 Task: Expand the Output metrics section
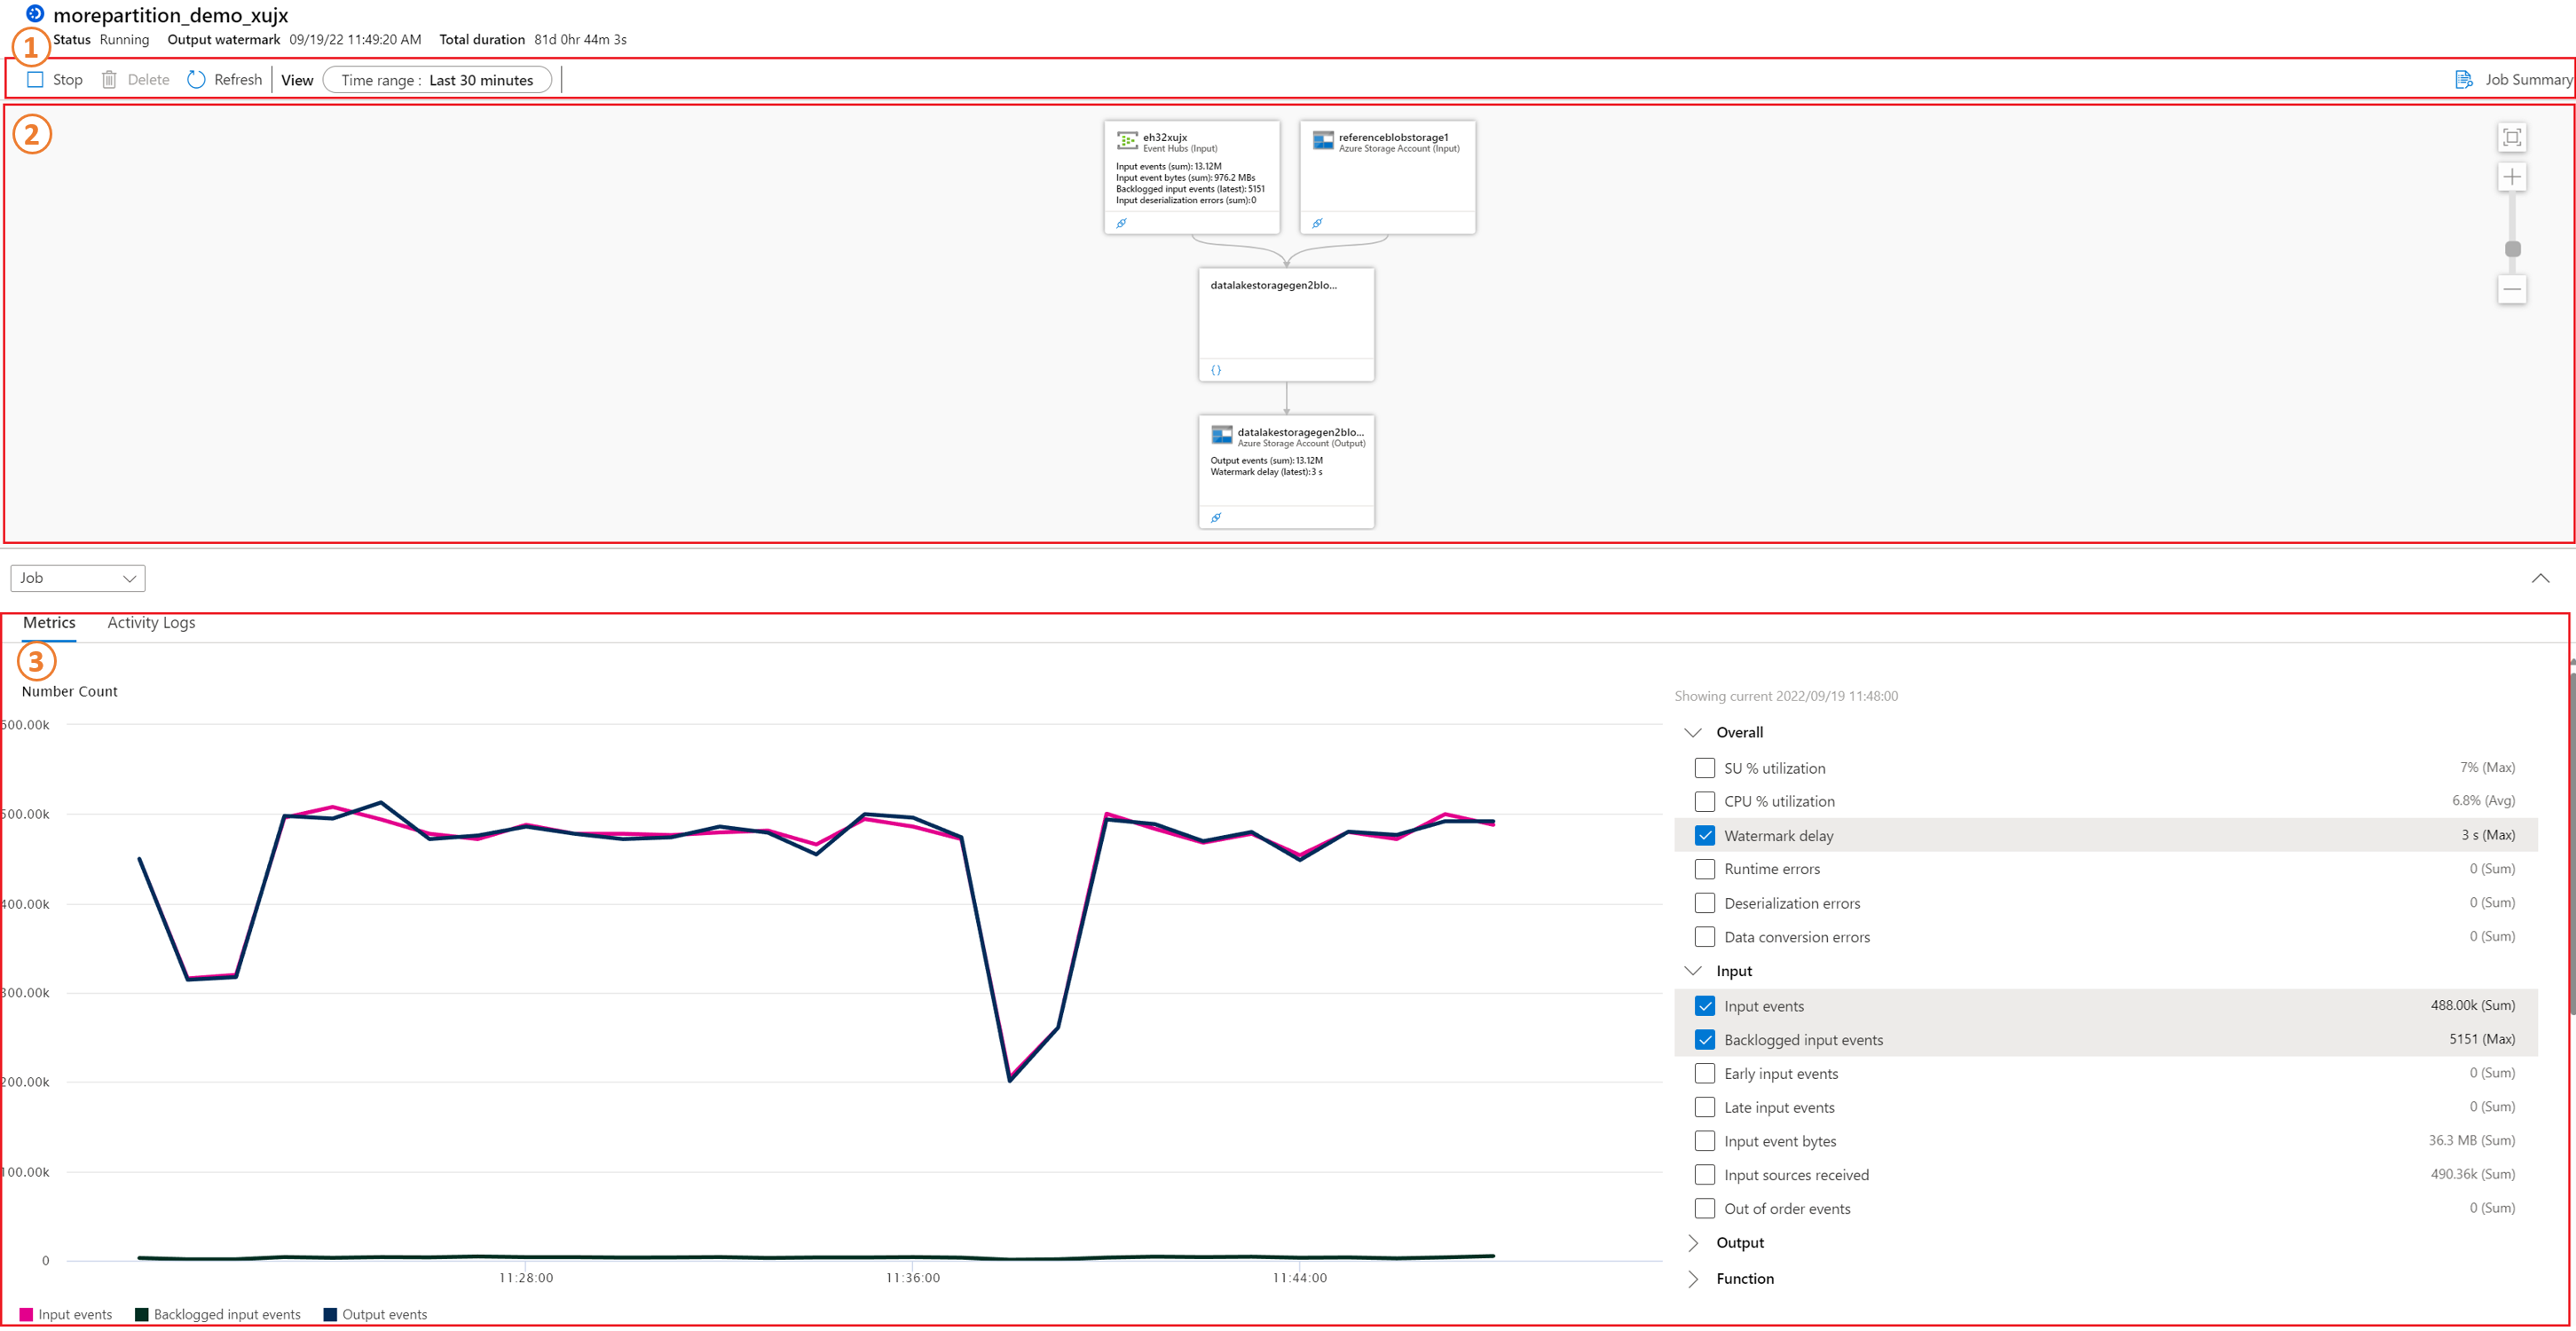(x=1693, y=1243)
